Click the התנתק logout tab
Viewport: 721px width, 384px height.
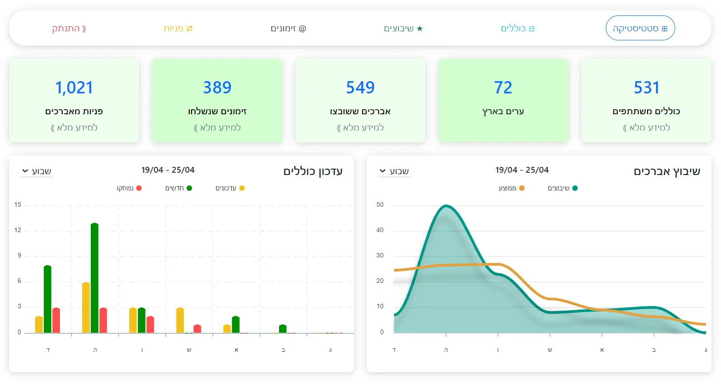(69, 29)
